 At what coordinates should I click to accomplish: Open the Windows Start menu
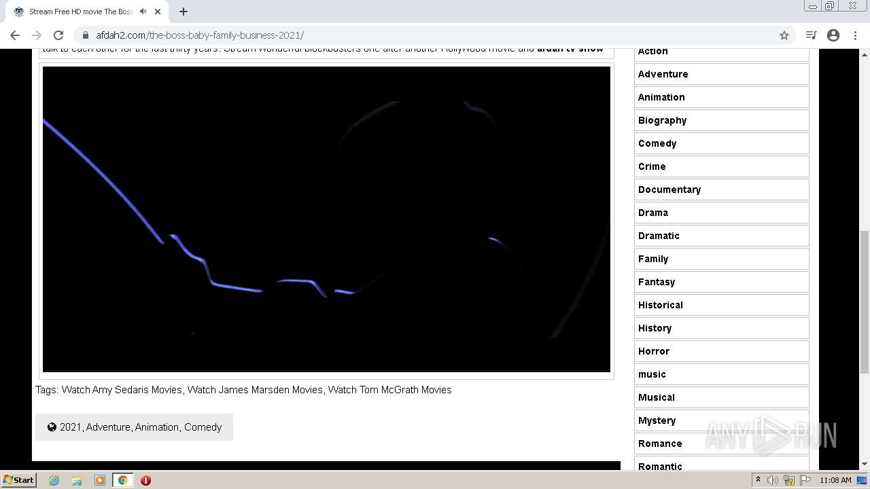click(x=19, y=479)
